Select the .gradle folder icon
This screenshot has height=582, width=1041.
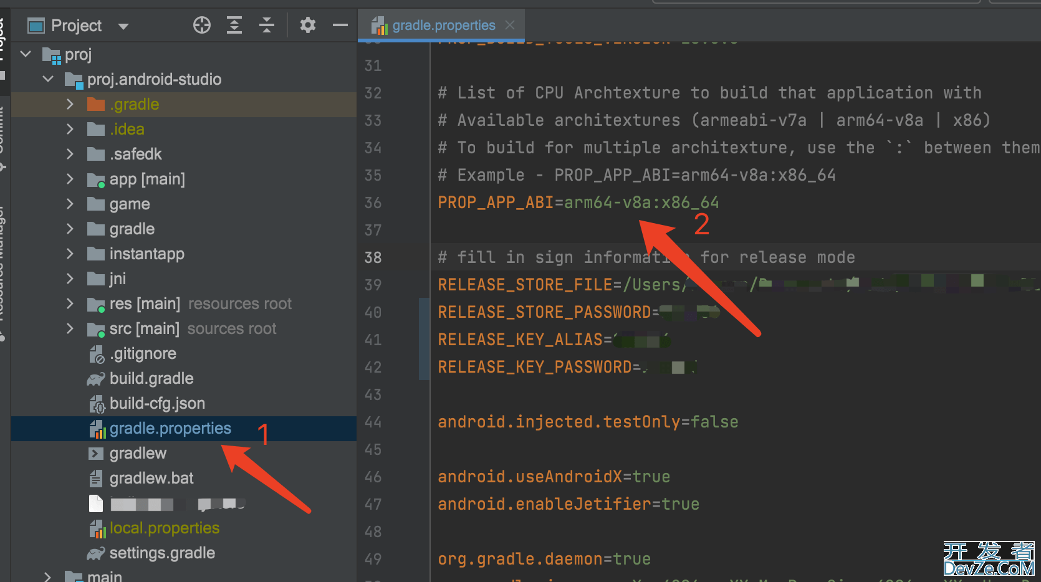96,104
